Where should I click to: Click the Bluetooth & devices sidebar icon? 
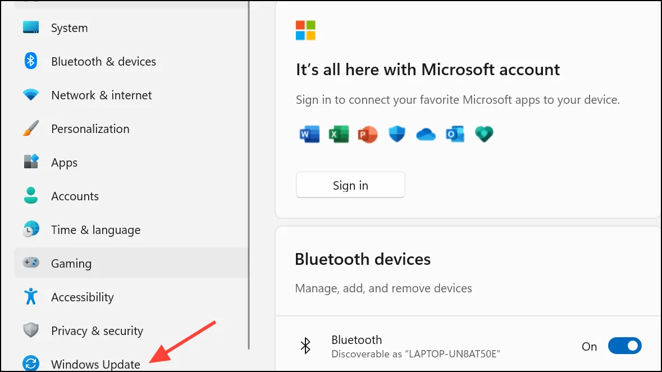30,61
